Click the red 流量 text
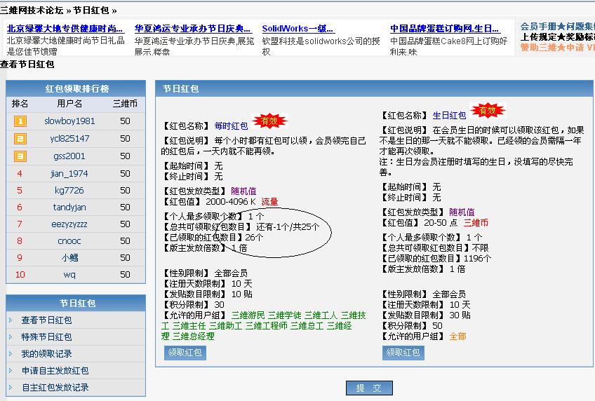The image size is (595, 401). click(270, 202)
